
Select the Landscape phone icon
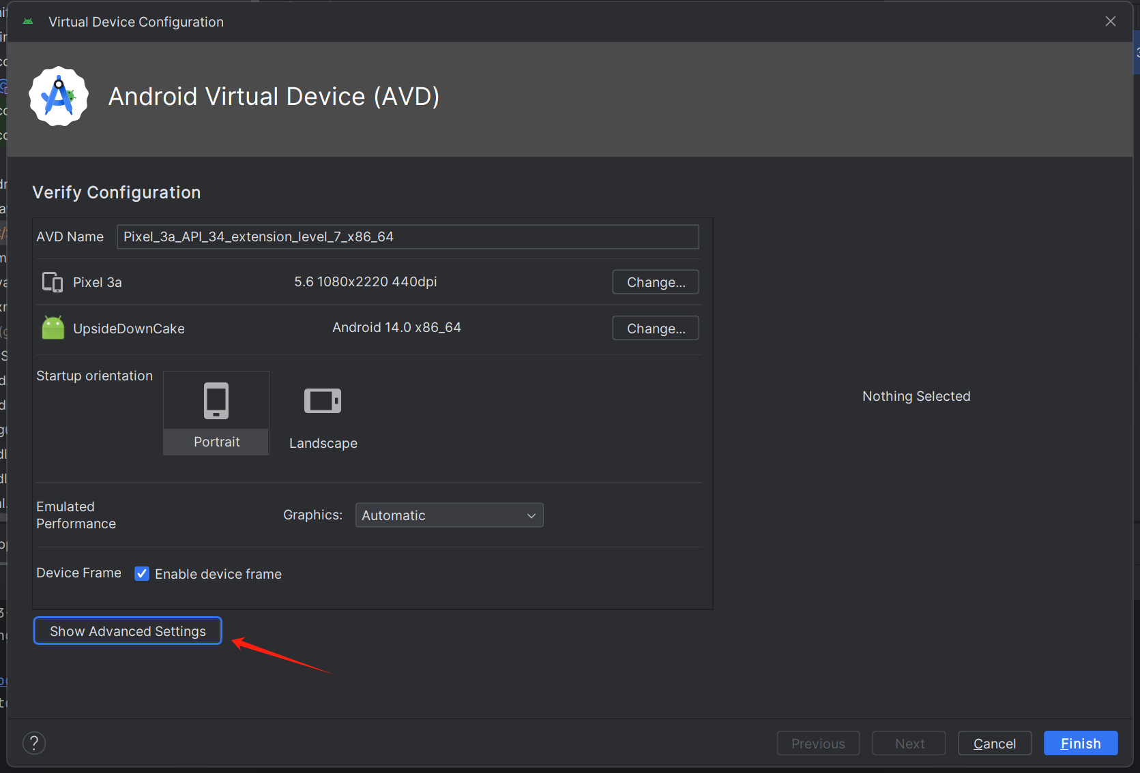(322, 401)
